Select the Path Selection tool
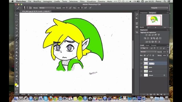This screenshot has height=102, width=182. [x=17, y=69]
